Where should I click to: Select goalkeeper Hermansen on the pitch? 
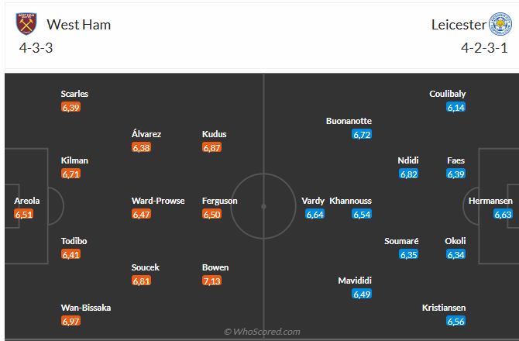(490, 201)
